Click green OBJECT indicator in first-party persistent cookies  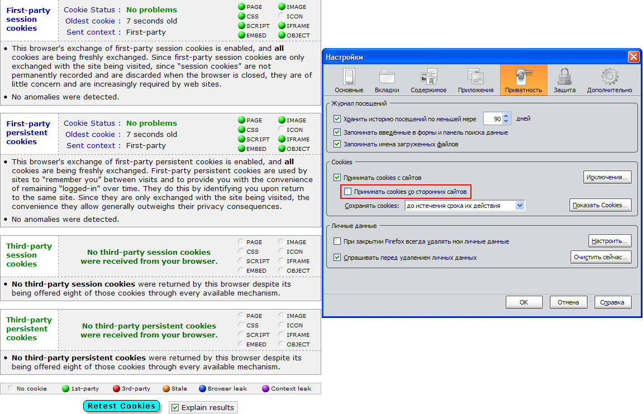[282, 149]
